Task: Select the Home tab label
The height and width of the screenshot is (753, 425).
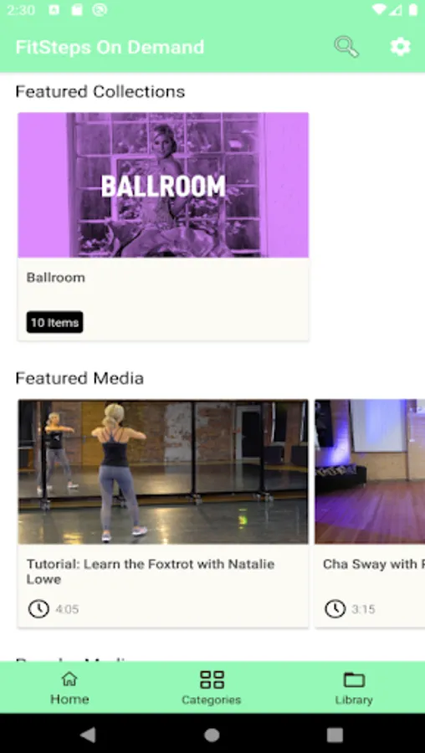Action: click(69, 699)
